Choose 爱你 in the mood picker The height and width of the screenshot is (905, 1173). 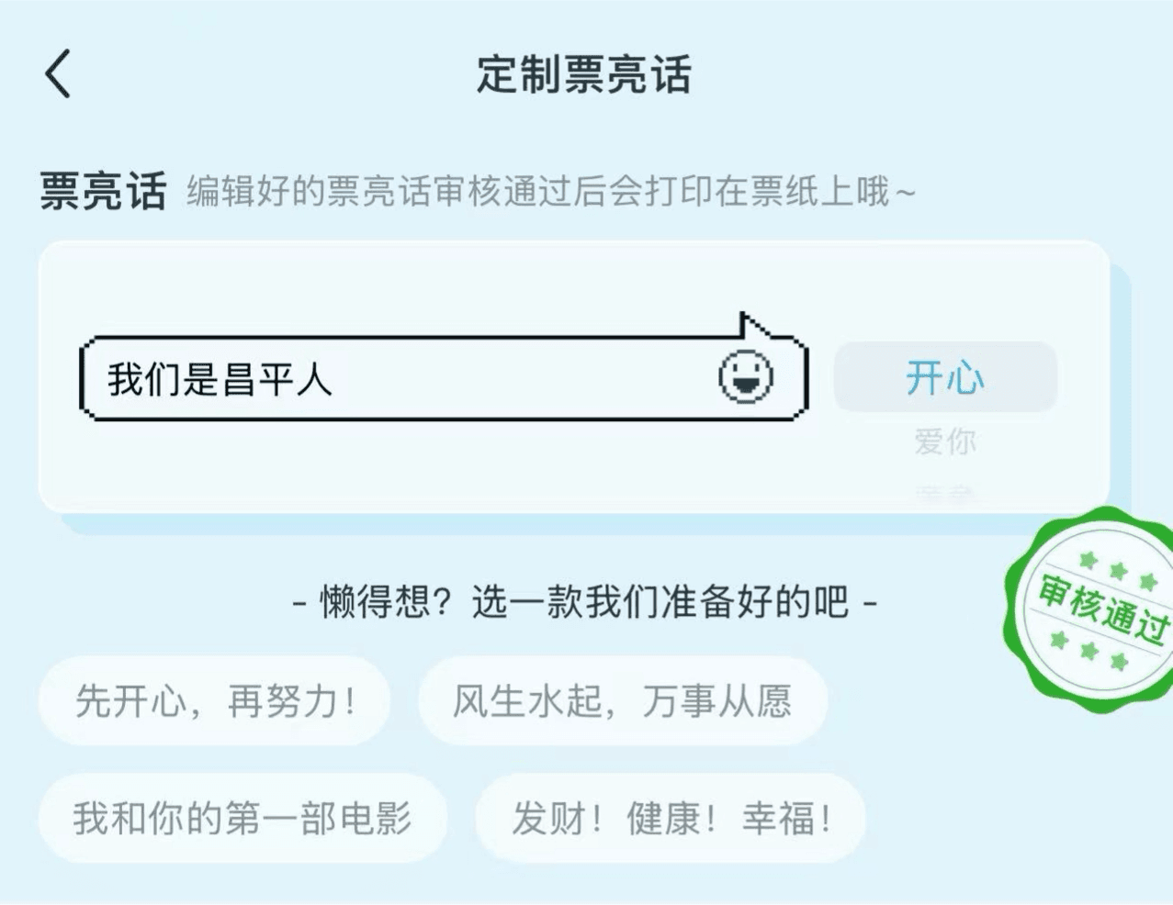click(x=945, y=441)
